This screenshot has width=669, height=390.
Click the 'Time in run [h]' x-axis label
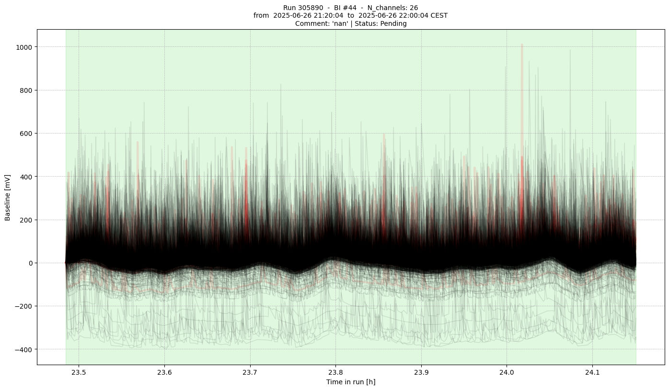click(350, 382)
